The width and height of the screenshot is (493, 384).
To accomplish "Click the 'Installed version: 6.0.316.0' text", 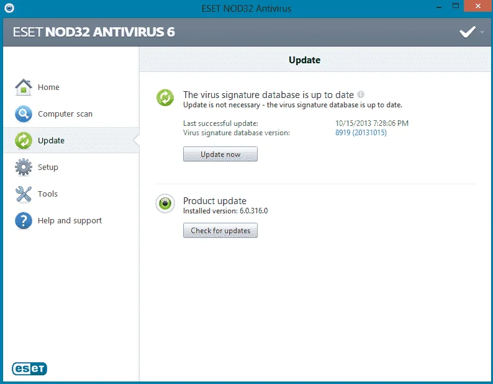I will (x=225, y=211).
